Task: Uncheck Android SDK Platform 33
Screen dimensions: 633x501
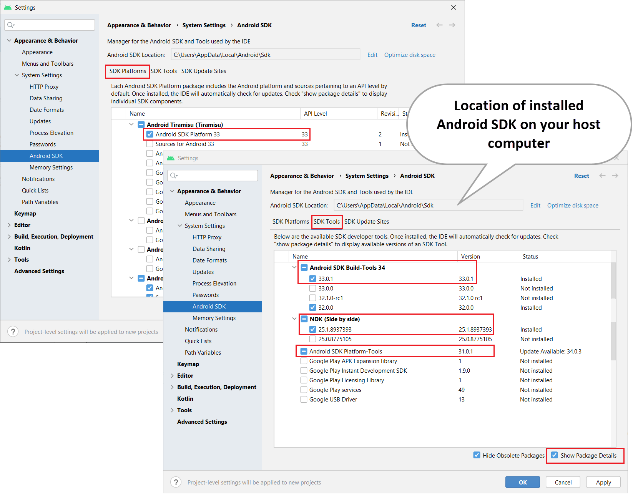Action: pos(149,134)
